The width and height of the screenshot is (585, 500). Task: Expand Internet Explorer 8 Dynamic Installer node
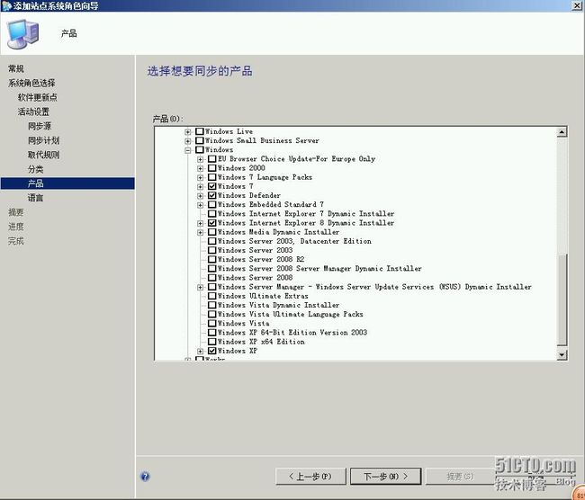[x=201, y=223]
